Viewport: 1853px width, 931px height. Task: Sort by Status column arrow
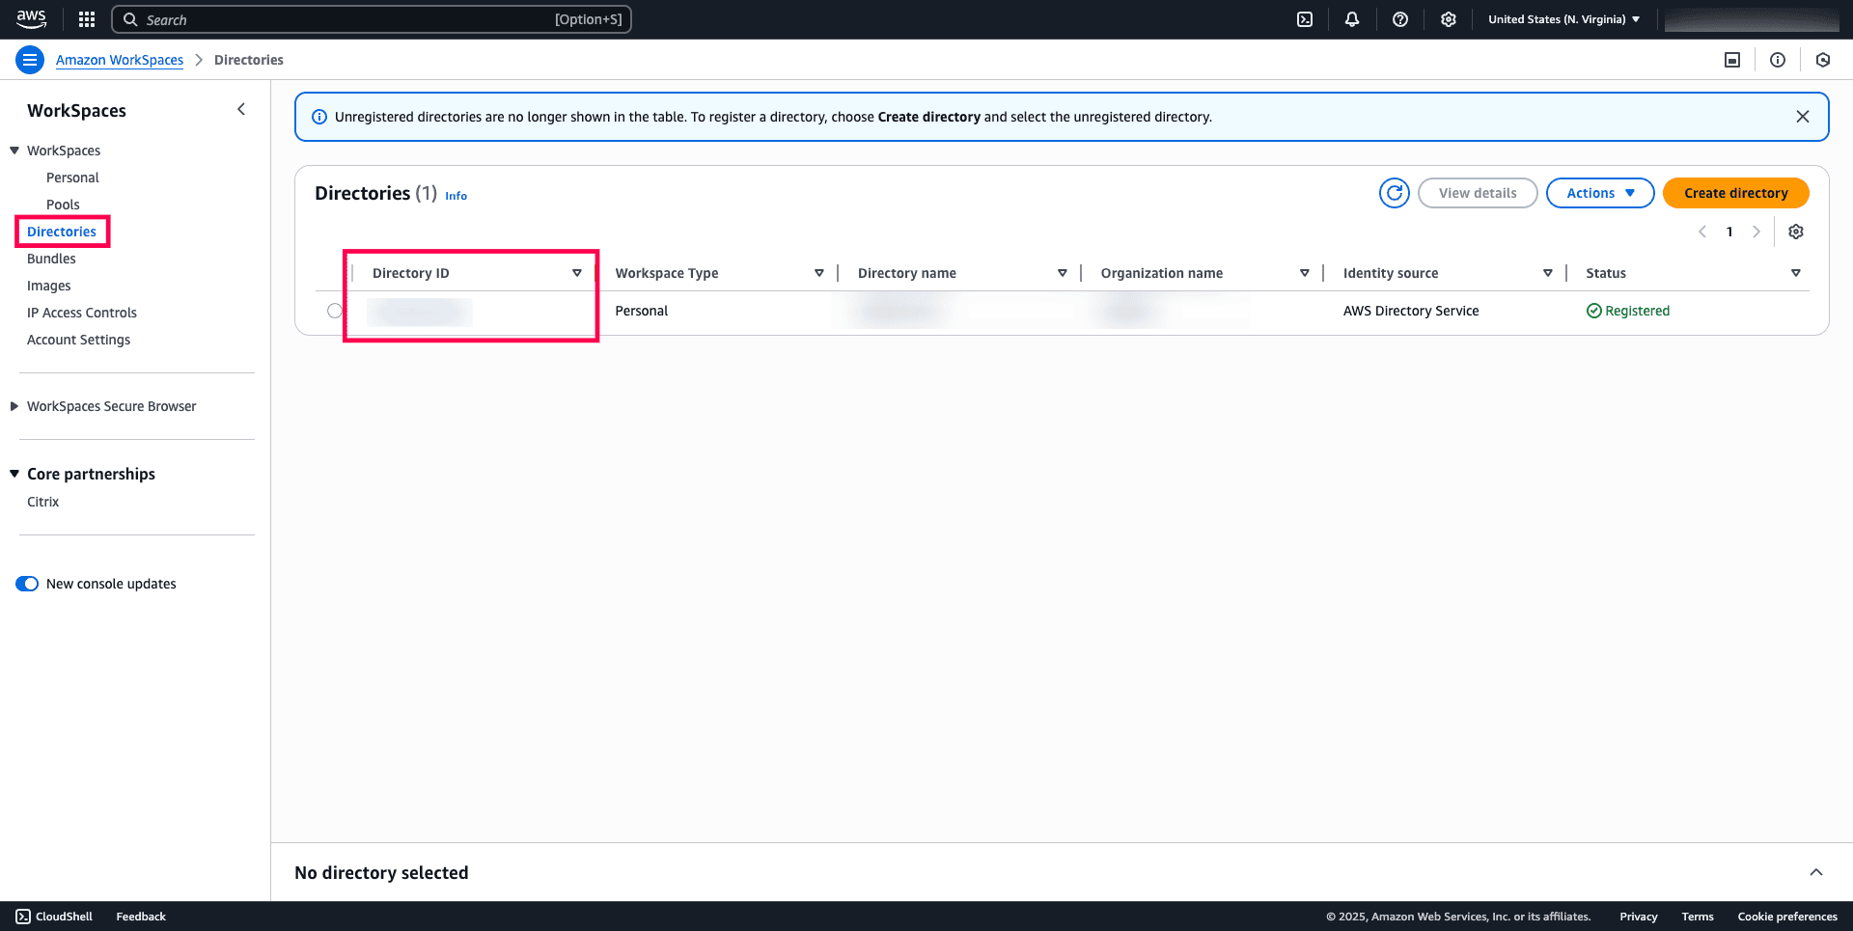[1796, 273]
